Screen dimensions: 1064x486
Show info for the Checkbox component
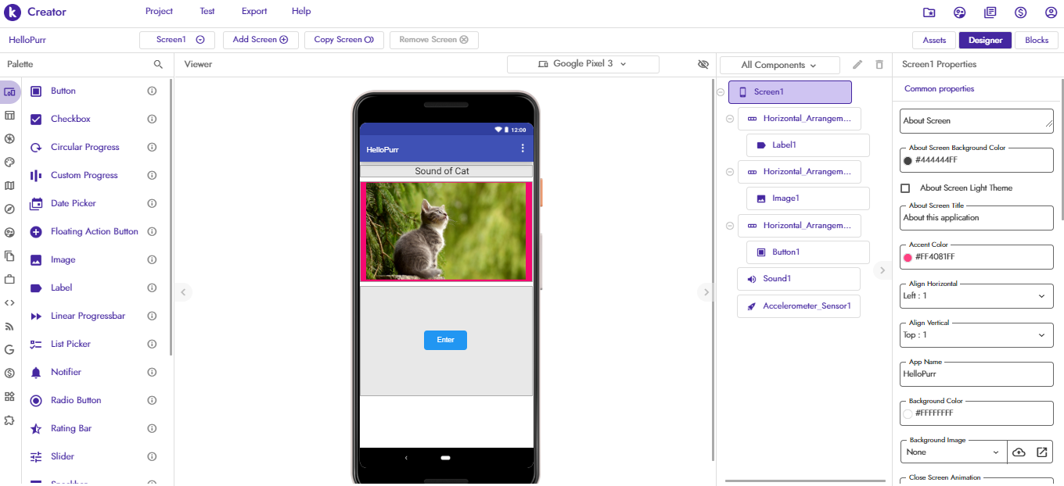pyautogui.click(x=152, y=119)
